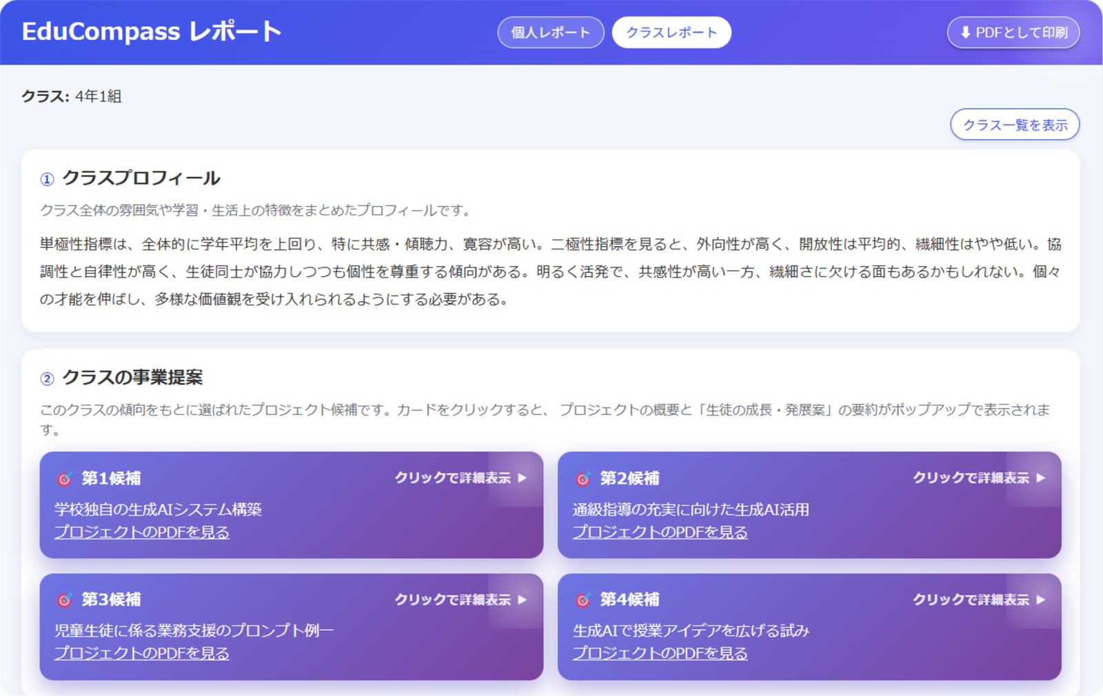
Task: Switch to the 個人レポート tab
Action: (x=551, y=32)
